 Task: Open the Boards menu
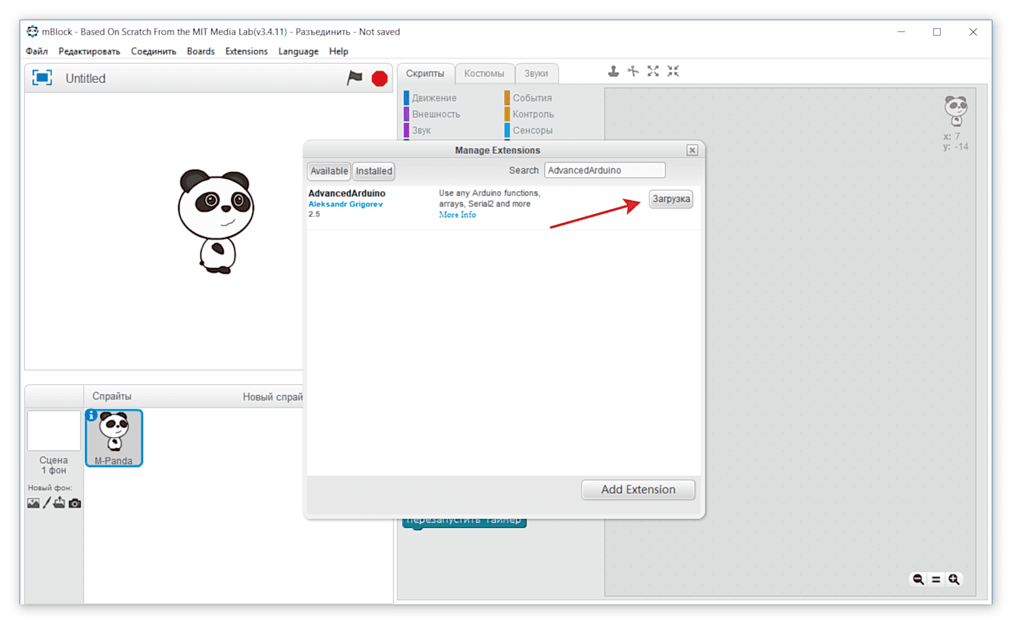click(200, 51)
